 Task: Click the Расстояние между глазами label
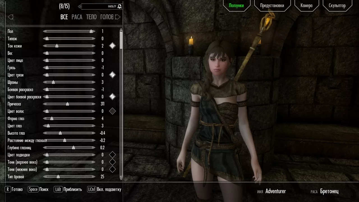[27, 140]
